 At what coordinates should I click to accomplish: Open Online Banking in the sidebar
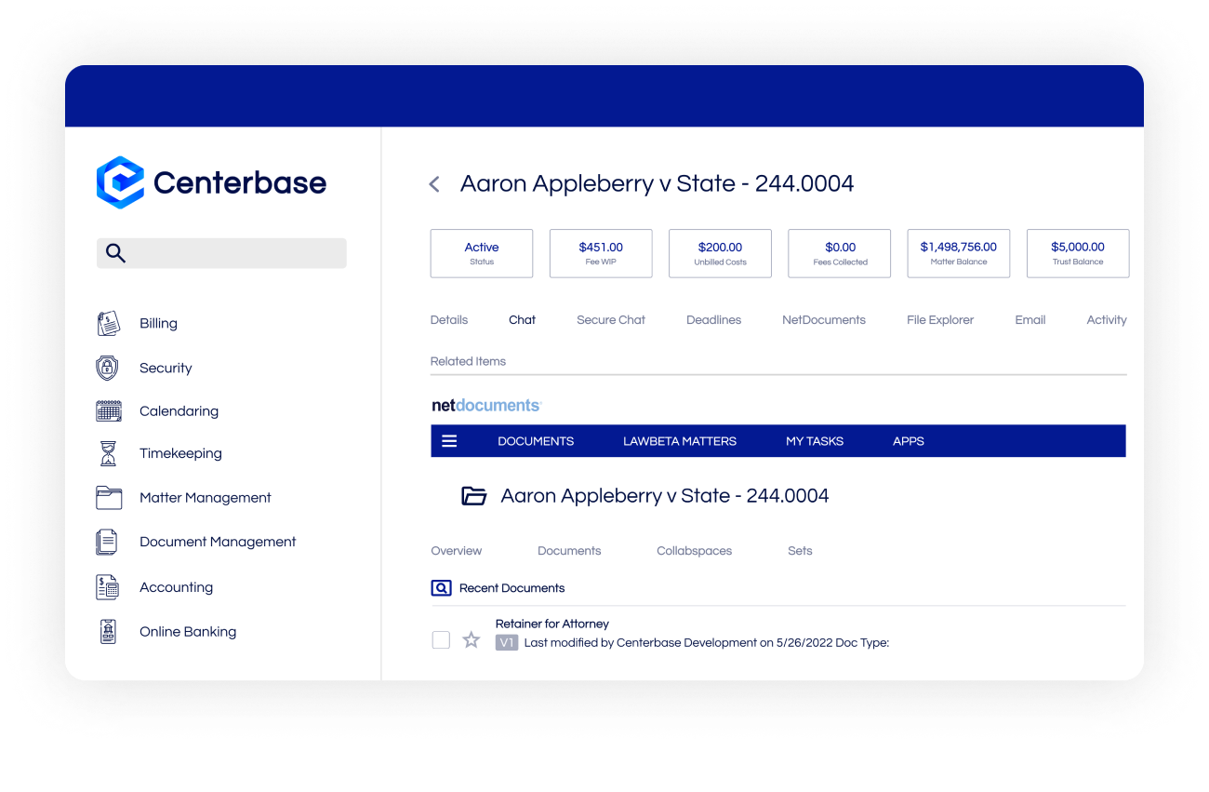click(188, 632)
